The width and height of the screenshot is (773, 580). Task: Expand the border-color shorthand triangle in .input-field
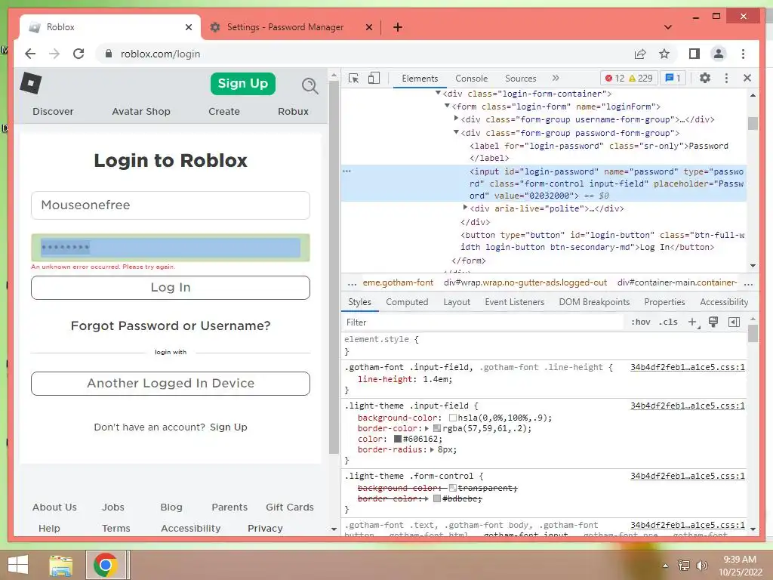pos(427,428)
